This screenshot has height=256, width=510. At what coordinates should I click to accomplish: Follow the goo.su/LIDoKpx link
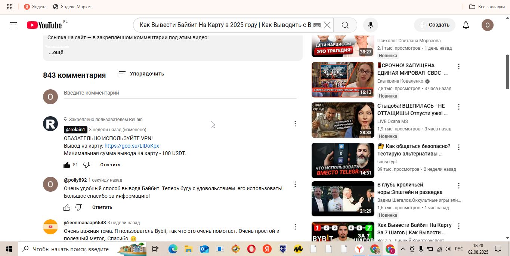[132, 146]
